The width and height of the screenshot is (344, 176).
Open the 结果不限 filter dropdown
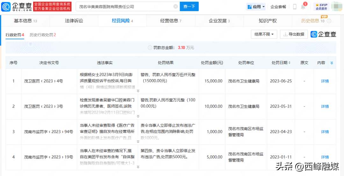click(x=264, y=34)
